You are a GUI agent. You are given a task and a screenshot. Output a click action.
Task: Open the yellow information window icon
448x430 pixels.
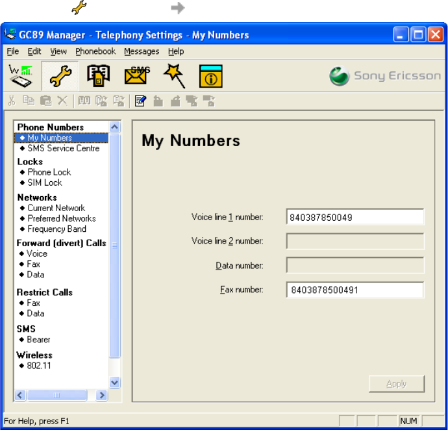(x=211, y=77)
